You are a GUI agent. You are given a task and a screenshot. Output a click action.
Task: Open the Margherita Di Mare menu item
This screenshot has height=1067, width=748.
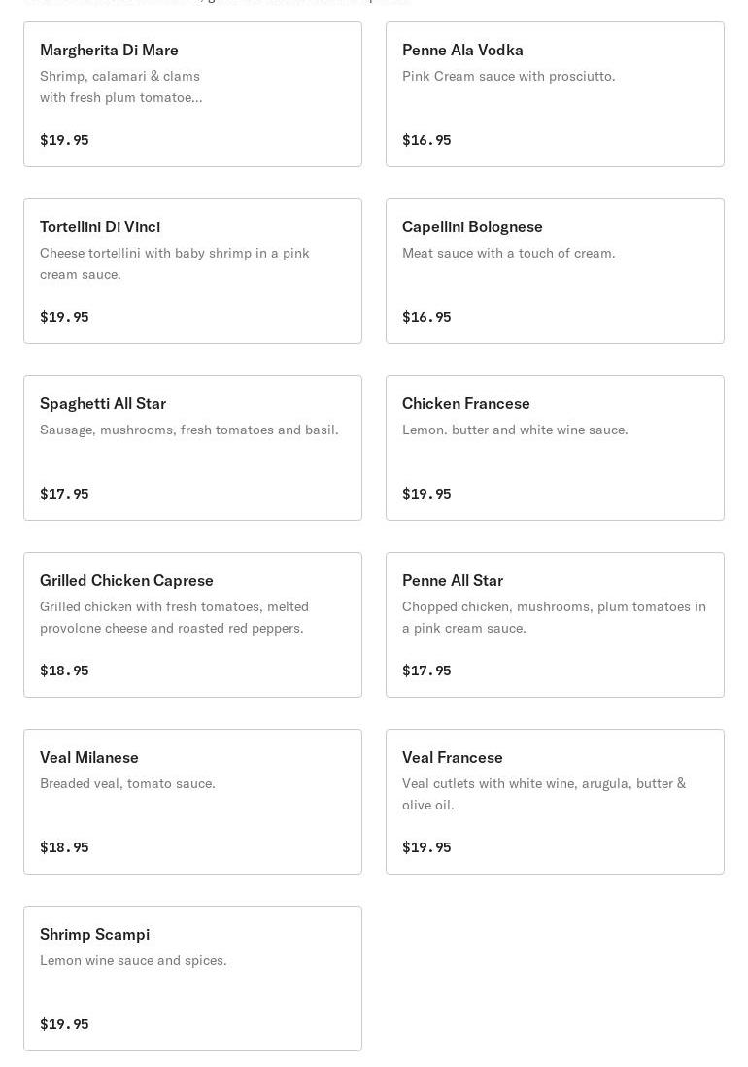tap(192, 94)
